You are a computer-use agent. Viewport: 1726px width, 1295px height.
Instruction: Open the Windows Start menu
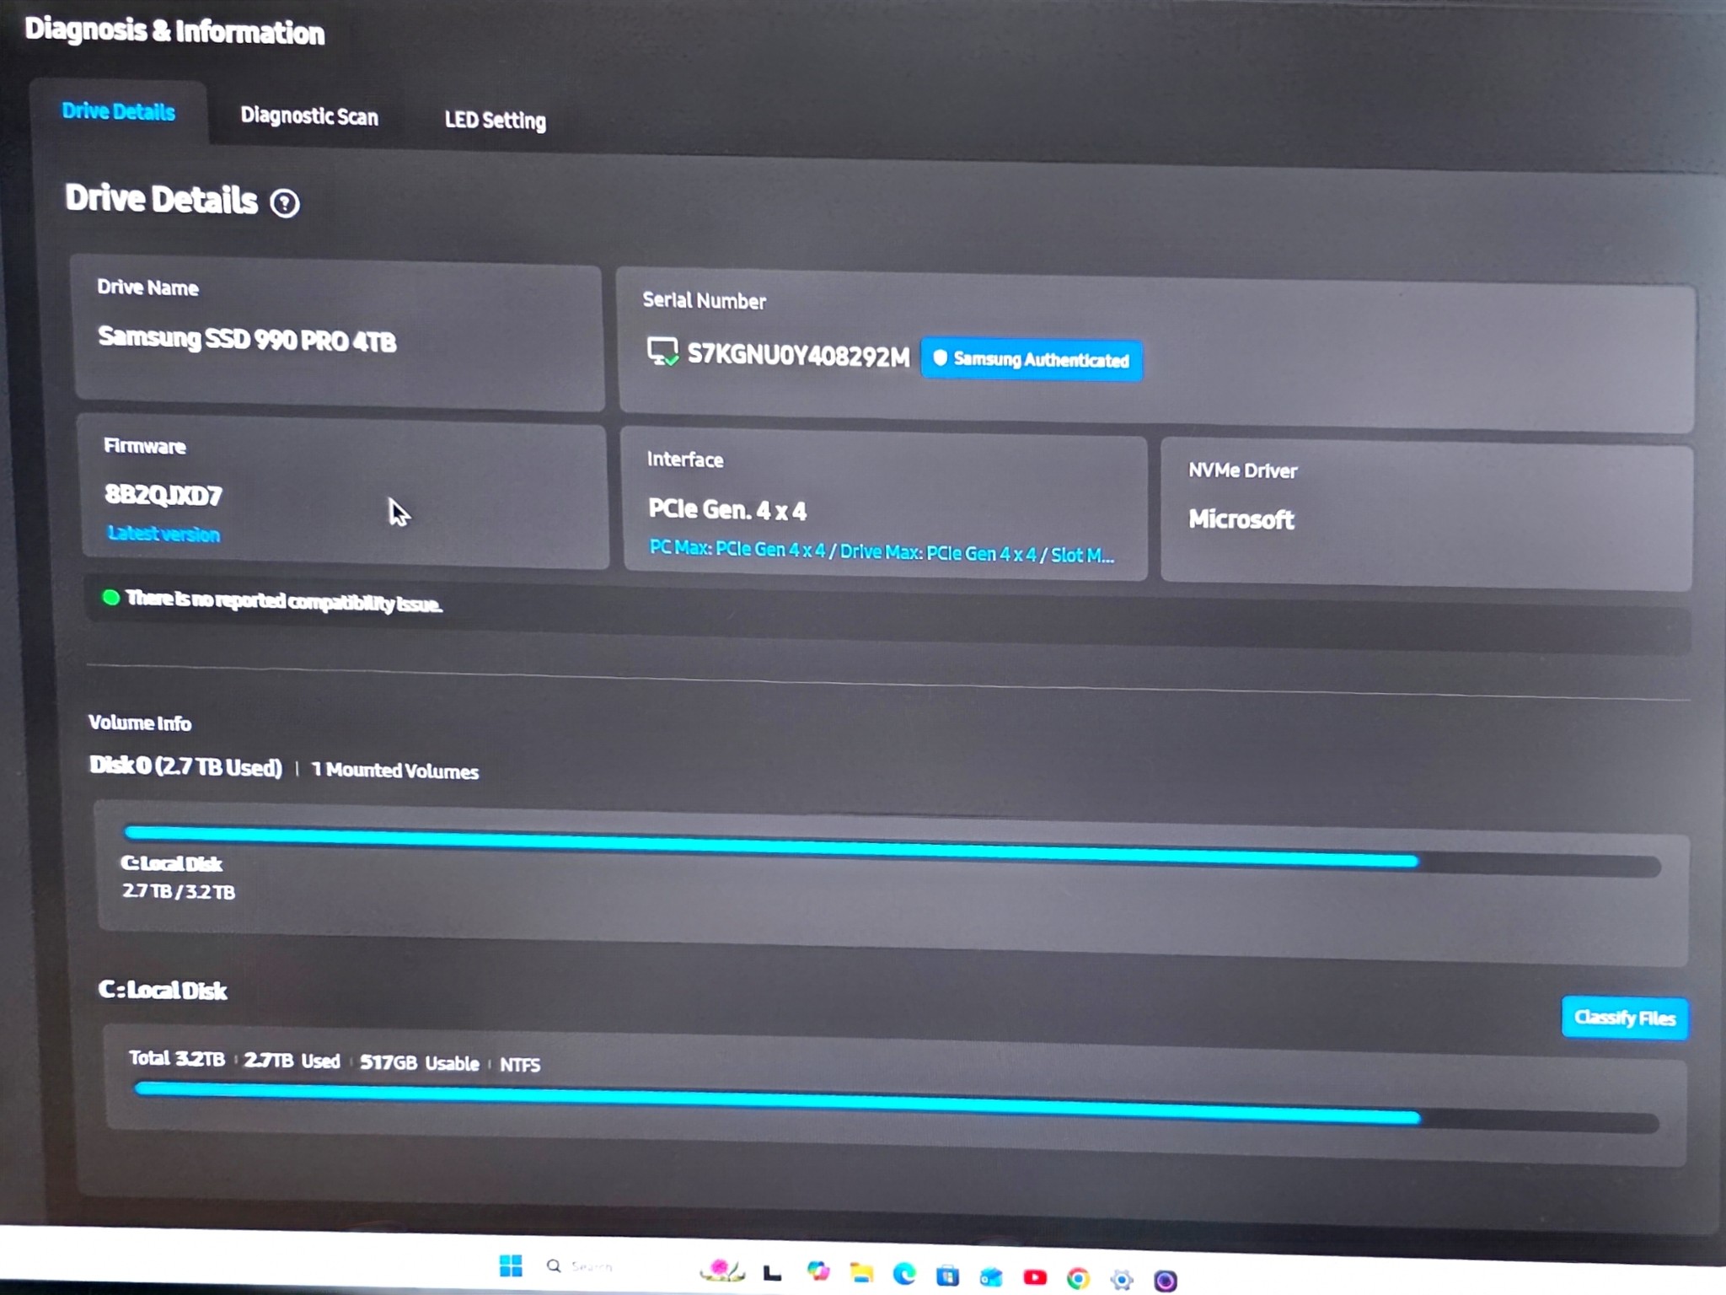[511, 1265]
